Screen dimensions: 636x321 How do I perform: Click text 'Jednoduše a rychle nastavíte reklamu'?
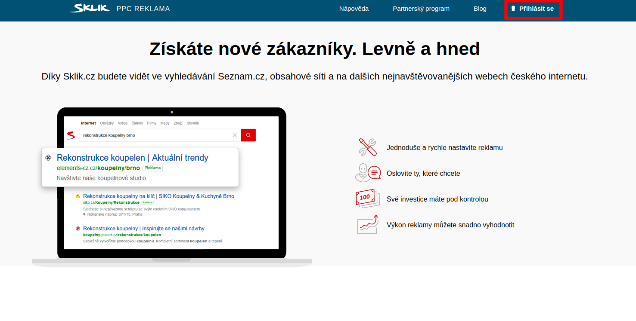[445, 147]
